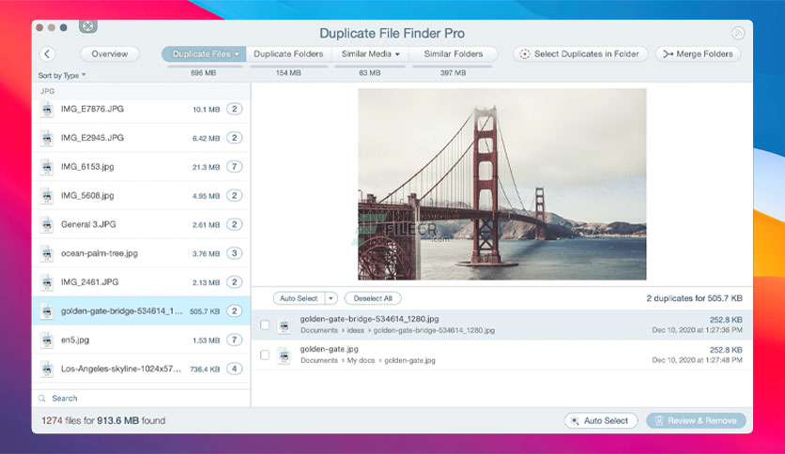This screenshot has height=454, width=785.
Task: Click the Los-Angeles-skyline file icon
Action: [47, 369]
